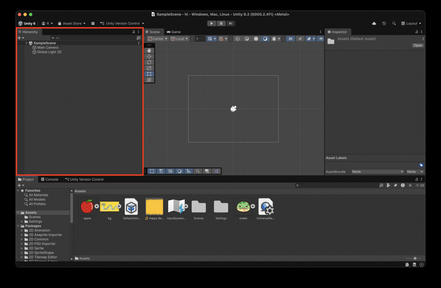Image resolution: width=441 pixels, height=288 pixels.
Task: Toggle 2D view mode
Action: (x=290, y=39)
